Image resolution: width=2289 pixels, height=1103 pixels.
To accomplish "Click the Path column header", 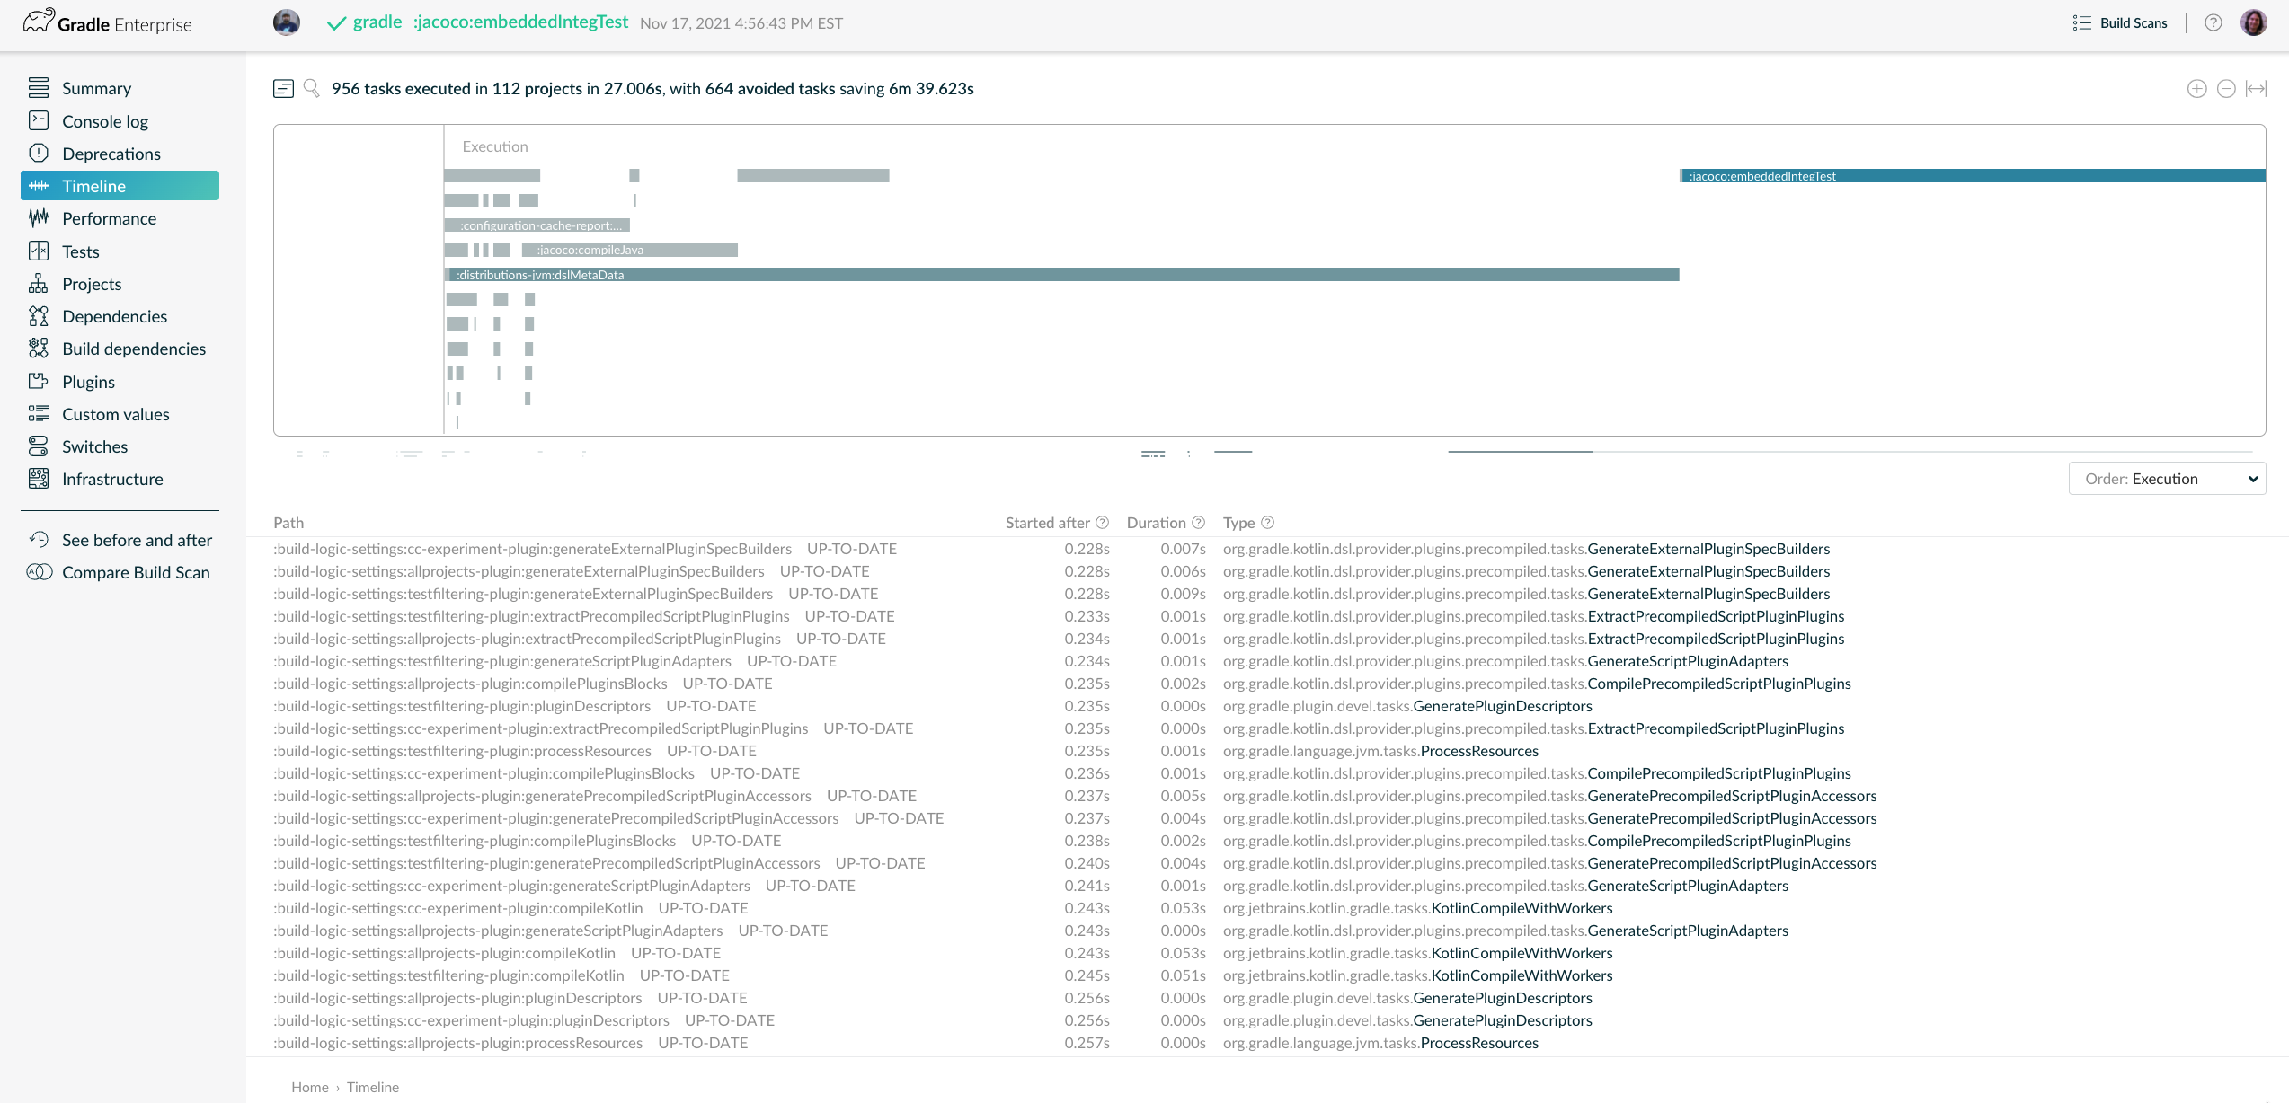I will pyautogui.click(x=288, y=523).
